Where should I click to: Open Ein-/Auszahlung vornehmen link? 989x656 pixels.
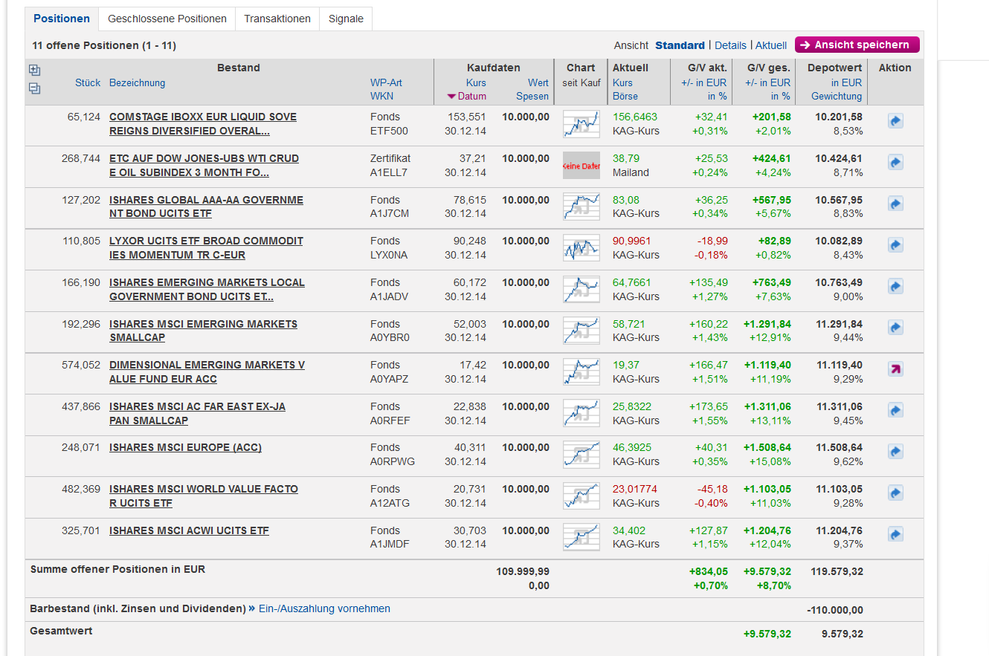coord(324,608)
